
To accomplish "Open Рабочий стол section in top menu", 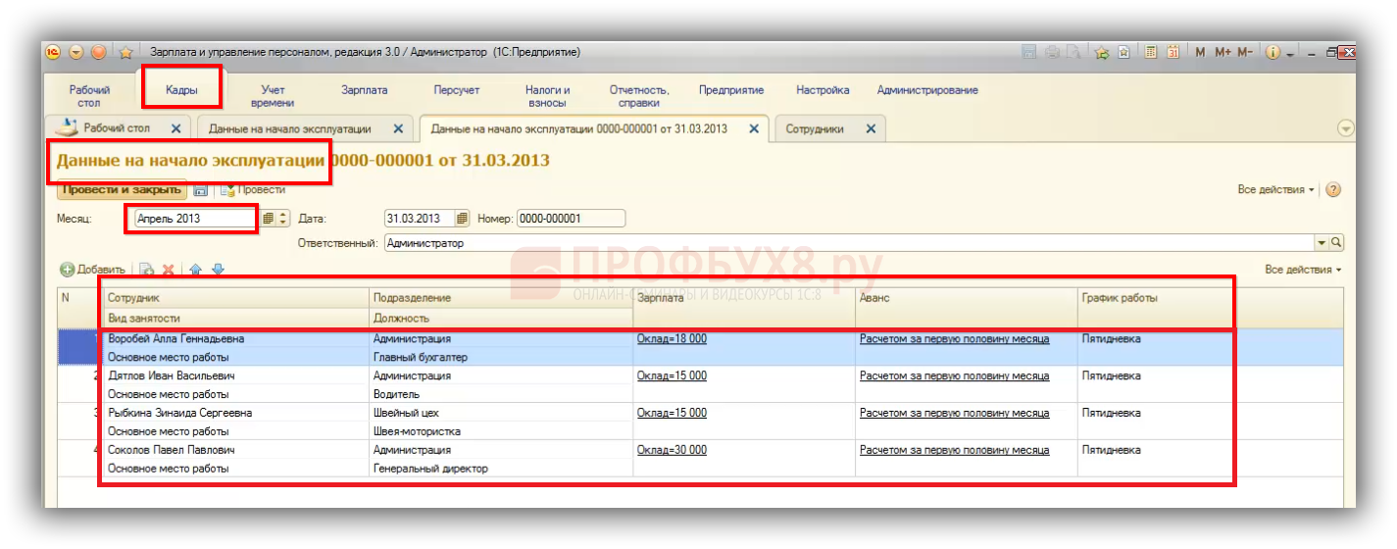I will click(89, 96).
